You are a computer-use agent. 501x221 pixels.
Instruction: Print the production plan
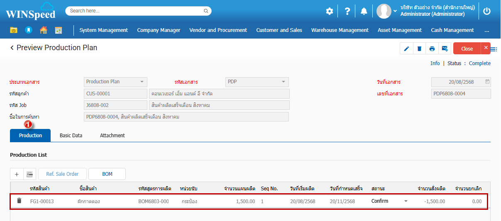[432, 49]
